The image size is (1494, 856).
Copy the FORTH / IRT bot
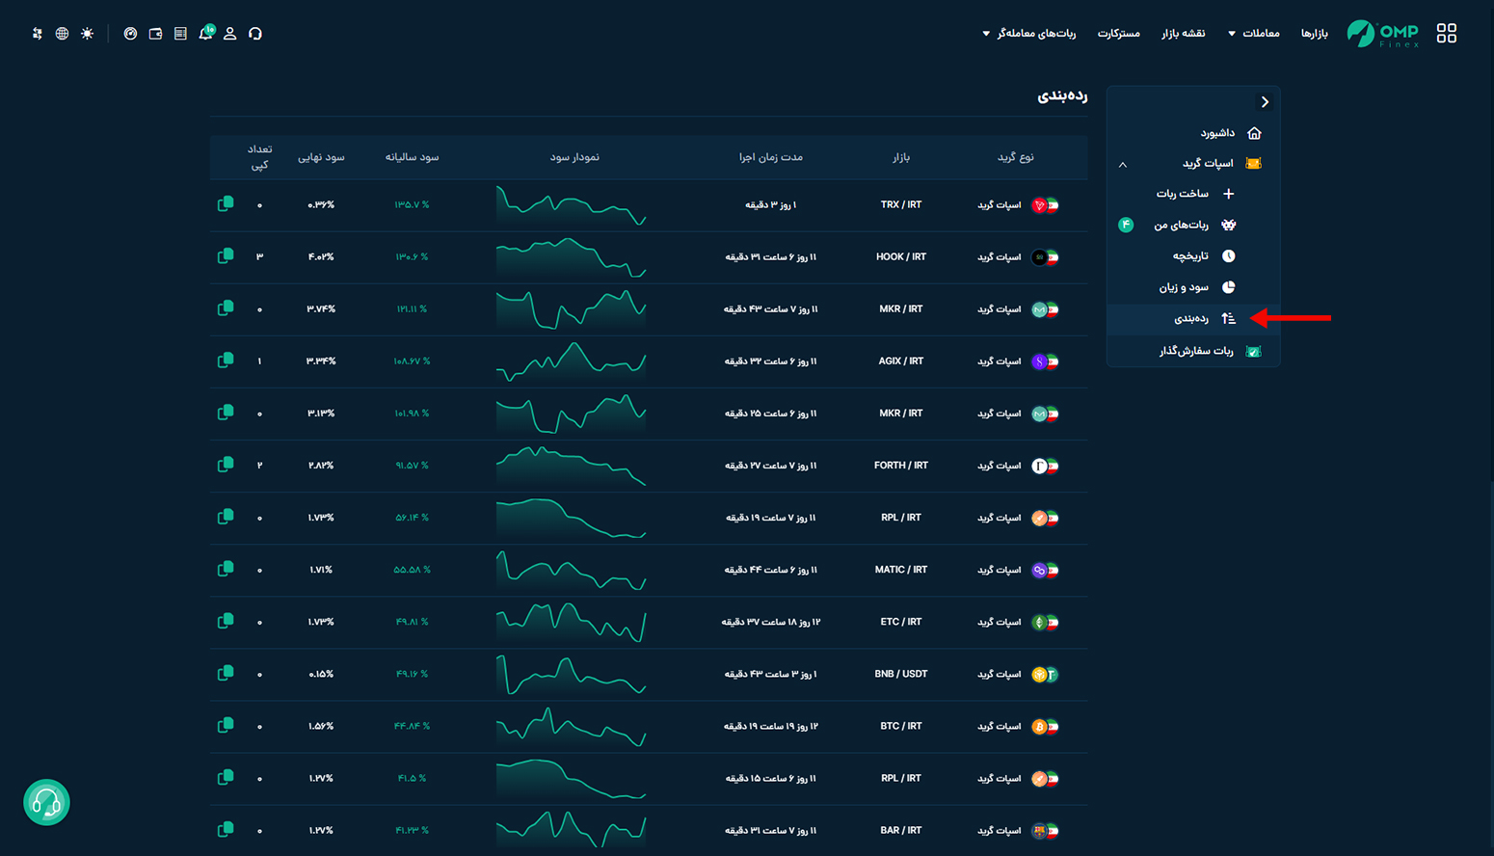tap(226, 465)
